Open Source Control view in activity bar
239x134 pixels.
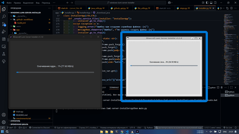4,24
